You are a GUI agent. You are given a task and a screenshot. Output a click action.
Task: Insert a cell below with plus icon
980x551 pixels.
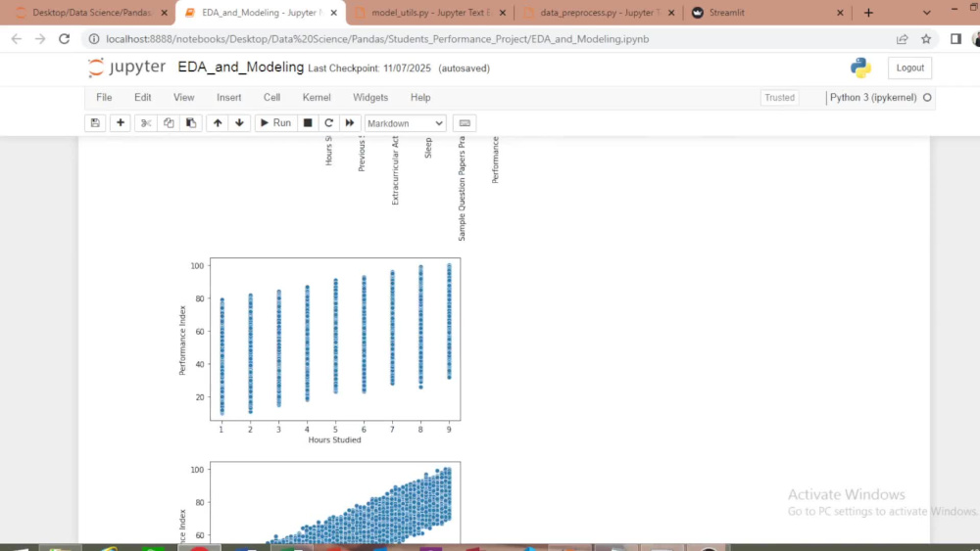tap(120, 123)
